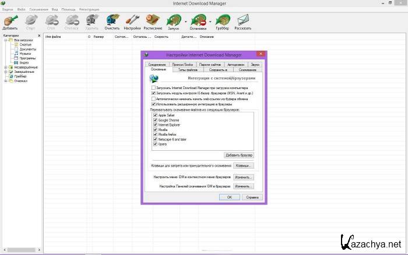Open the Расписание scheduler icon
This screenshot has height=255, width=408.
[153, 22]
